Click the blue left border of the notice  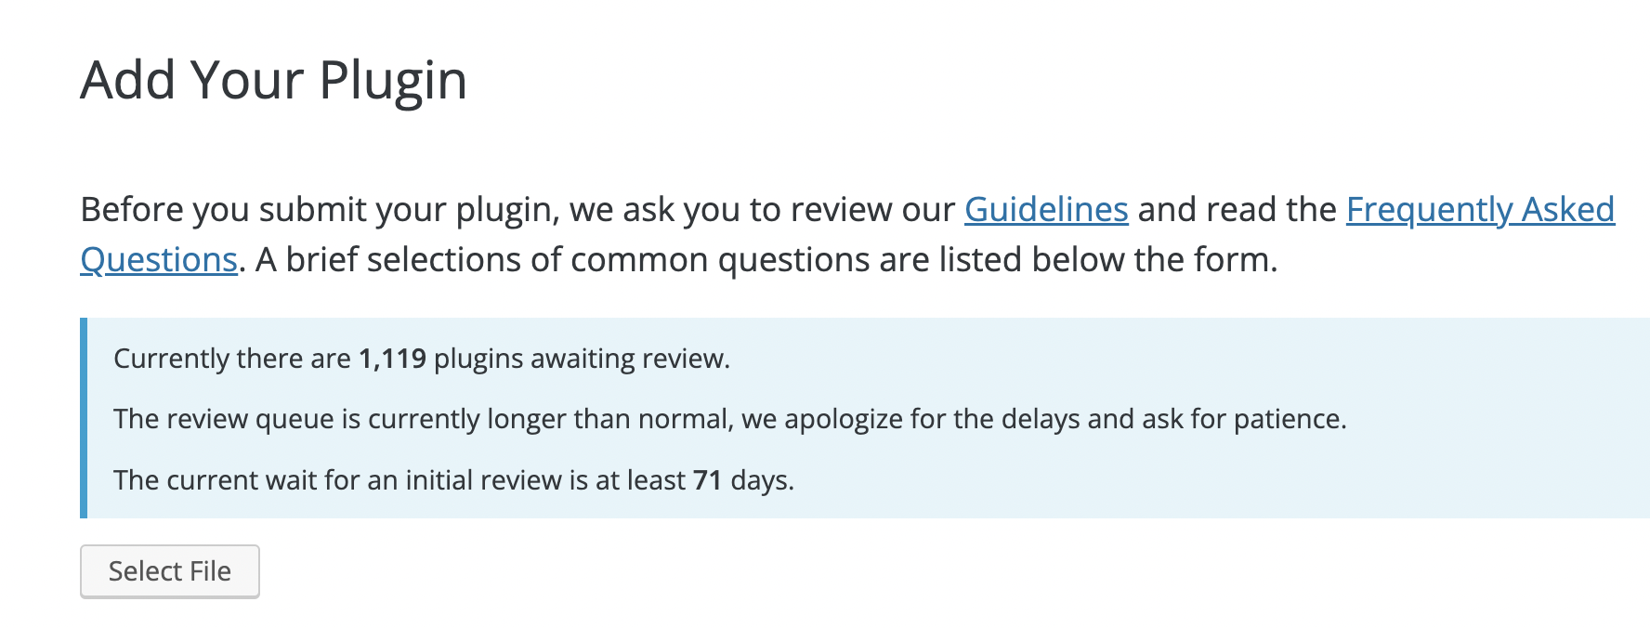click(84, 418)
